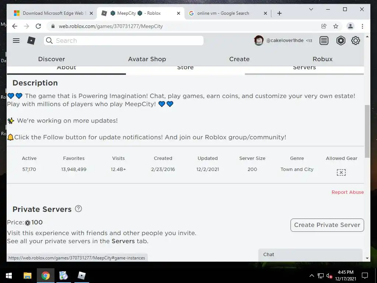
Task: Select the MeepCity Roblox browser tab
Action: [x=141, y=13]
